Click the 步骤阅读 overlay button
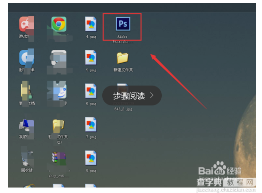 [x=132, y=96]
